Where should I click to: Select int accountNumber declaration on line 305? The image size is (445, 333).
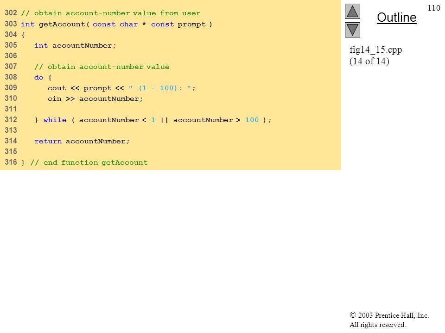(75, 46)
